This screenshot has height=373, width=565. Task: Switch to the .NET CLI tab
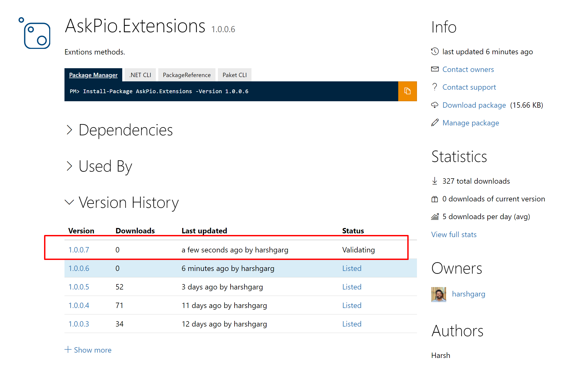click(x=140, y=75)
